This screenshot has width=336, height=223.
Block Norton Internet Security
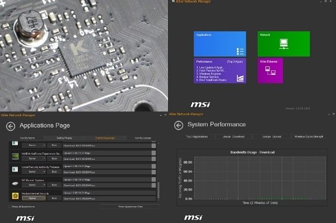54,198
